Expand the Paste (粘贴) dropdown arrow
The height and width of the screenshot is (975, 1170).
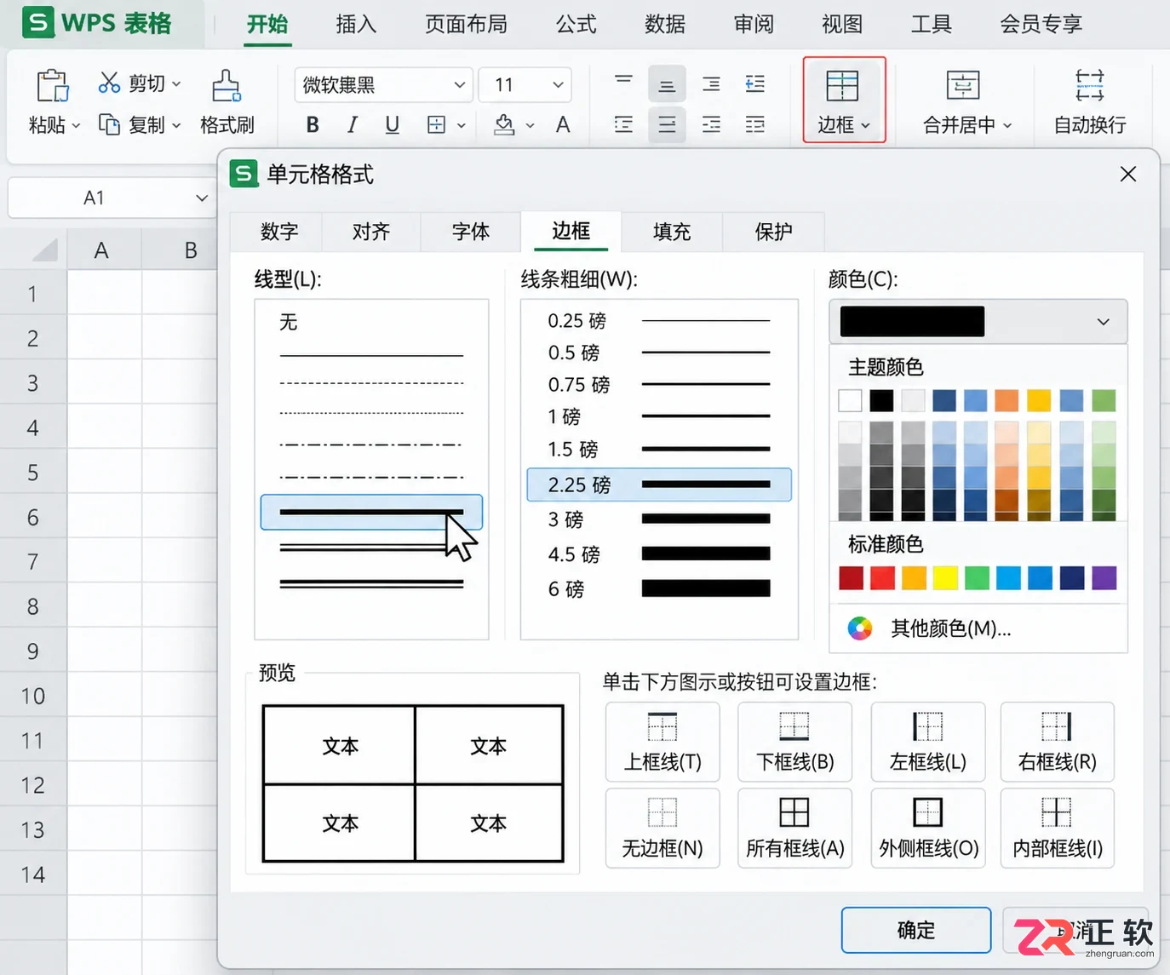pos(77,126)
